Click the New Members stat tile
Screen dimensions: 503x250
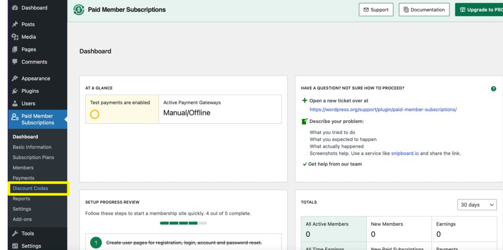399,229
